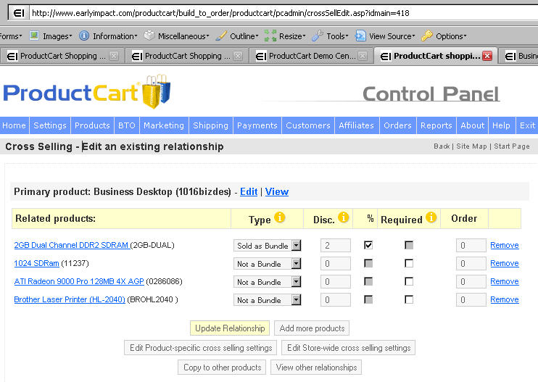Click the Images toolbar icon
The height and width of the screenshot is (382, 538).
[34, 36]
